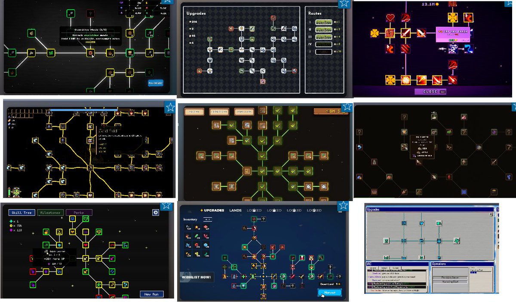Screen dimensions: 516x302
Task: Click the gold counter at the green tree's top right
Action: tap(331, 111)
